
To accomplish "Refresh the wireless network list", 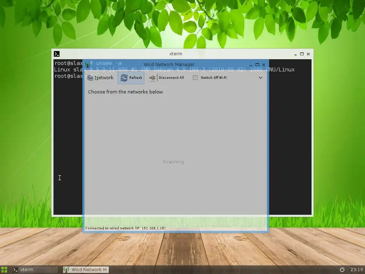I will click(131, 77).
